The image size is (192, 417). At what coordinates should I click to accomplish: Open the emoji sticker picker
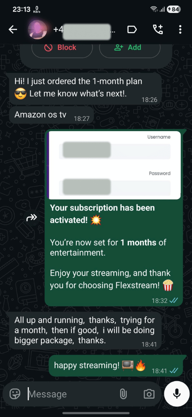click(x=15, y=394)
